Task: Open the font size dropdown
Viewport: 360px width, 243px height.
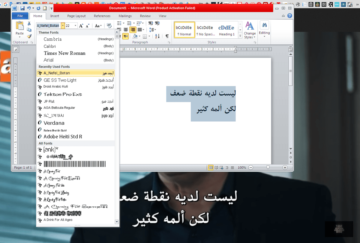Action: click(x=75, y=26)
